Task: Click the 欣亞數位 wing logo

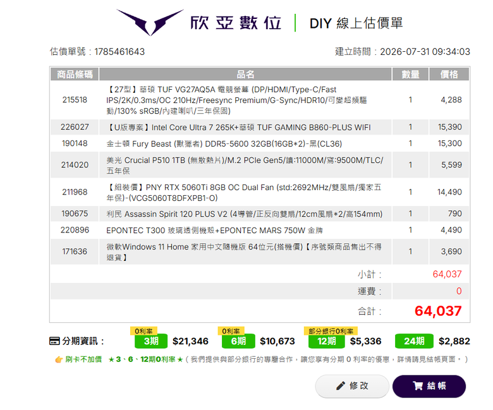Action: coord(150,22)
